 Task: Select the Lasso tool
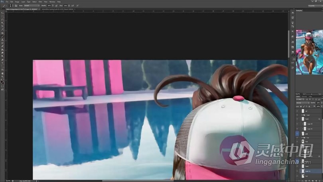[2, 20]
